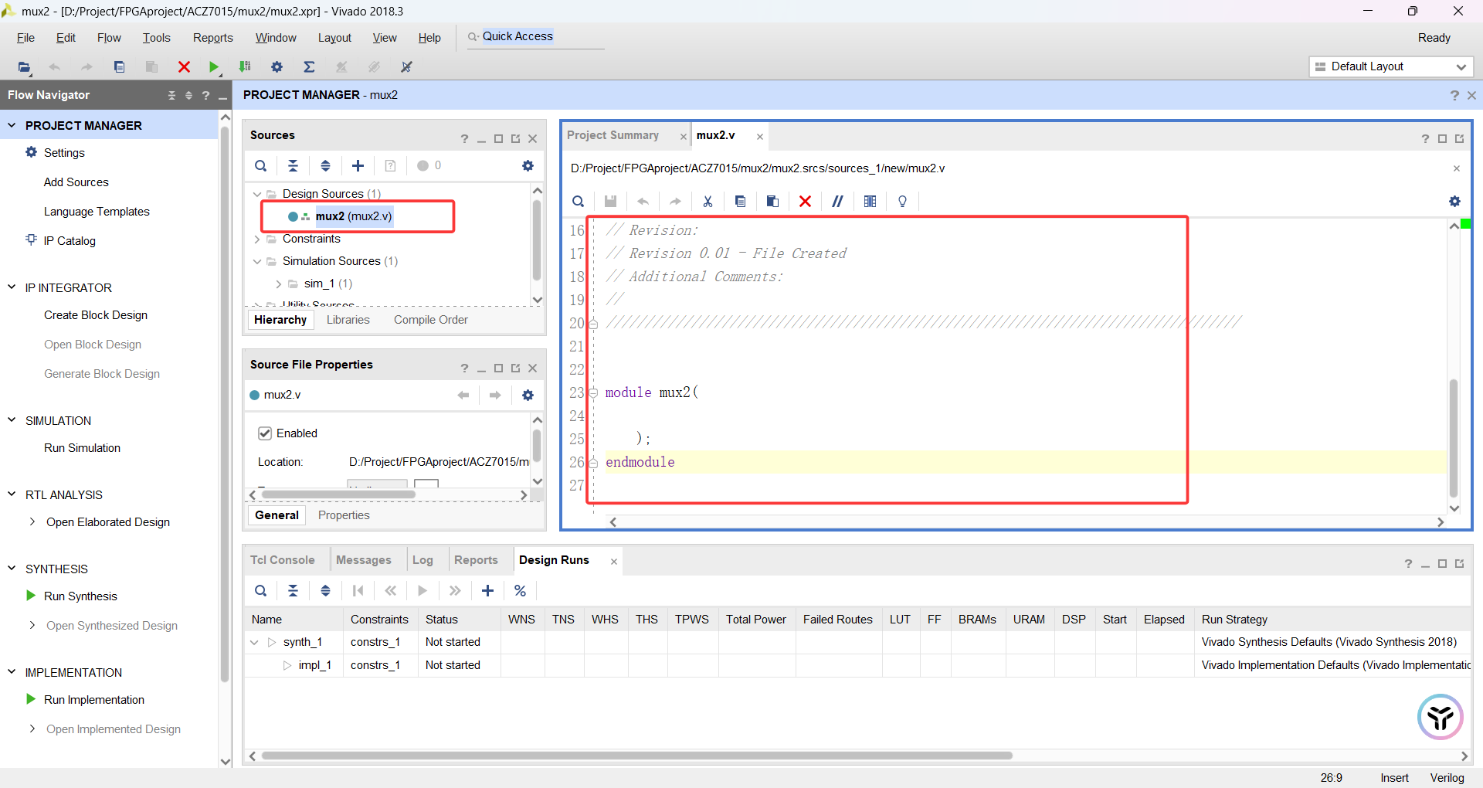
Task: Click Run Simulation
Action: coord(82,448)
